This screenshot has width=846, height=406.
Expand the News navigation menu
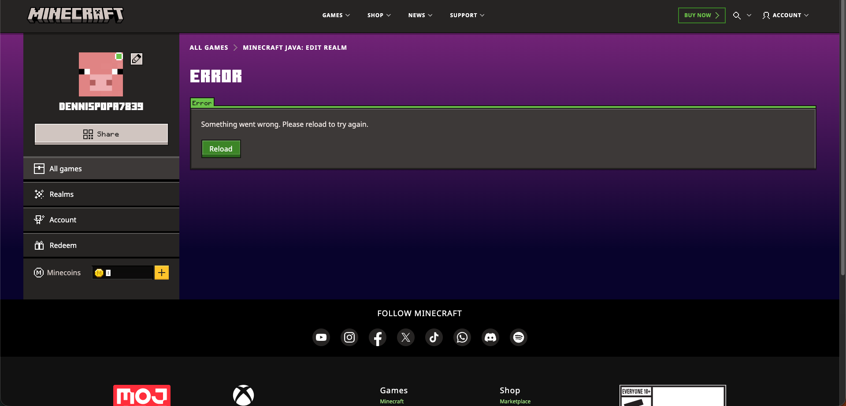[x=420, y=15]
